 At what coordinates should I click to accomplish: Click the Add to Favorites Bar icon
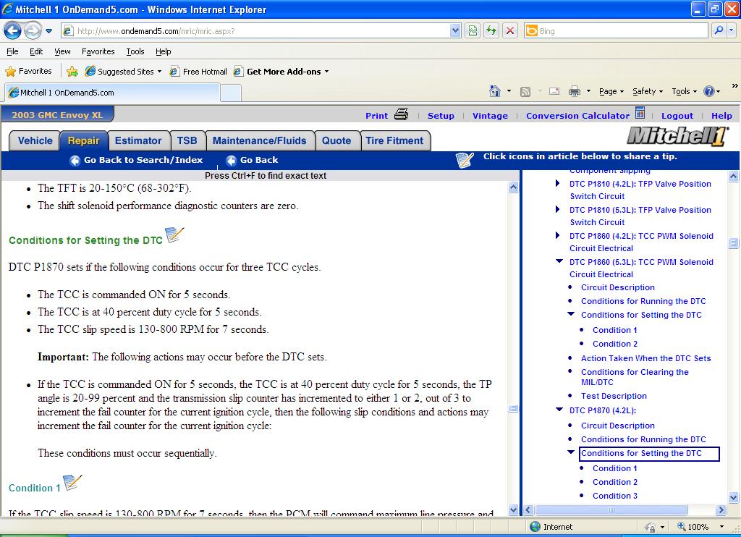point(72,72)
